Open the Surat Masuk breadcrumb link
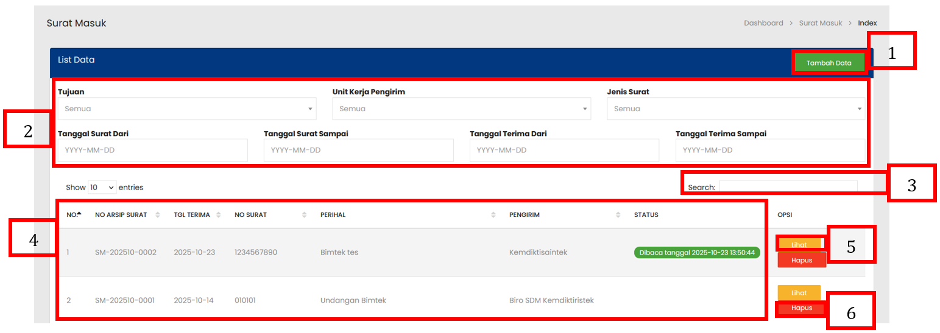Screen dimensions: 940x333 coord(820,23)
